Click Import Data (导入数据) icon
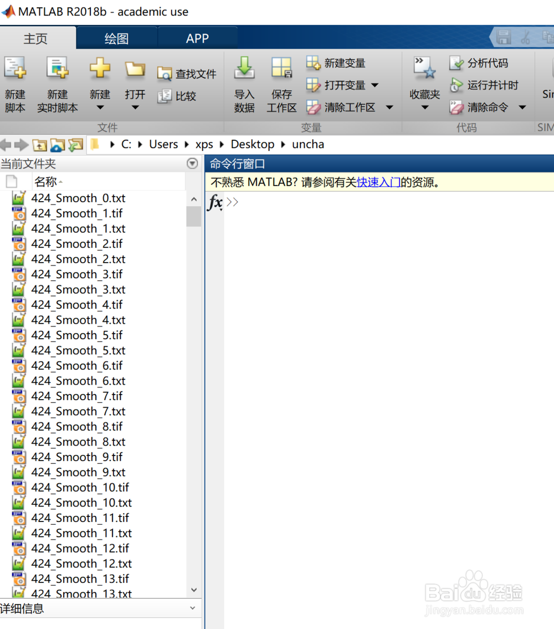The image size is (554, 629). point(244,68)
